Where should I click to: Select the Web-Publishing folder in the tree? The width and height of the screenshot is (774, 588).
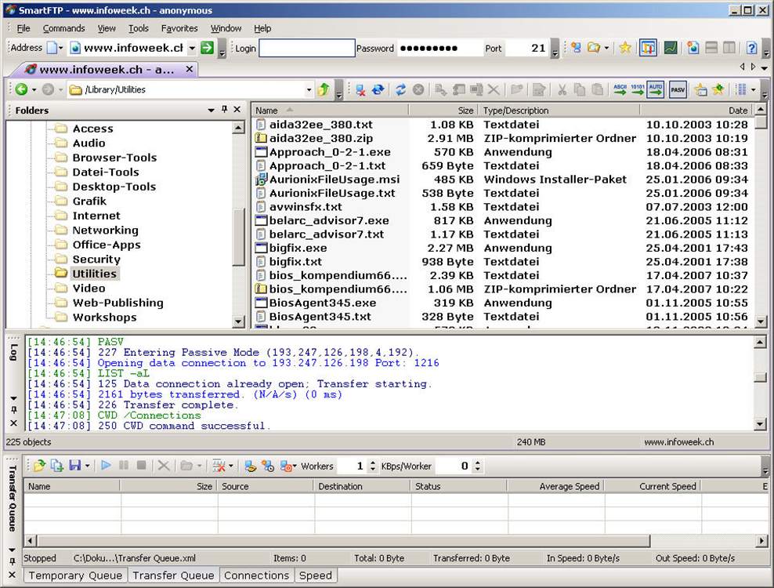118,303
